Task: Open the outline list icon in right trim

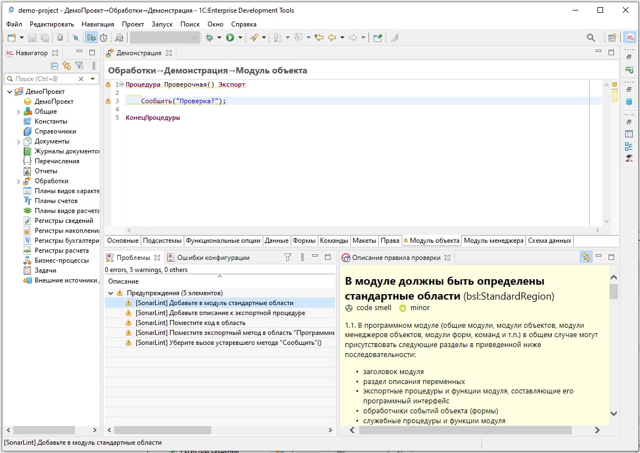Action: [629, 146]
